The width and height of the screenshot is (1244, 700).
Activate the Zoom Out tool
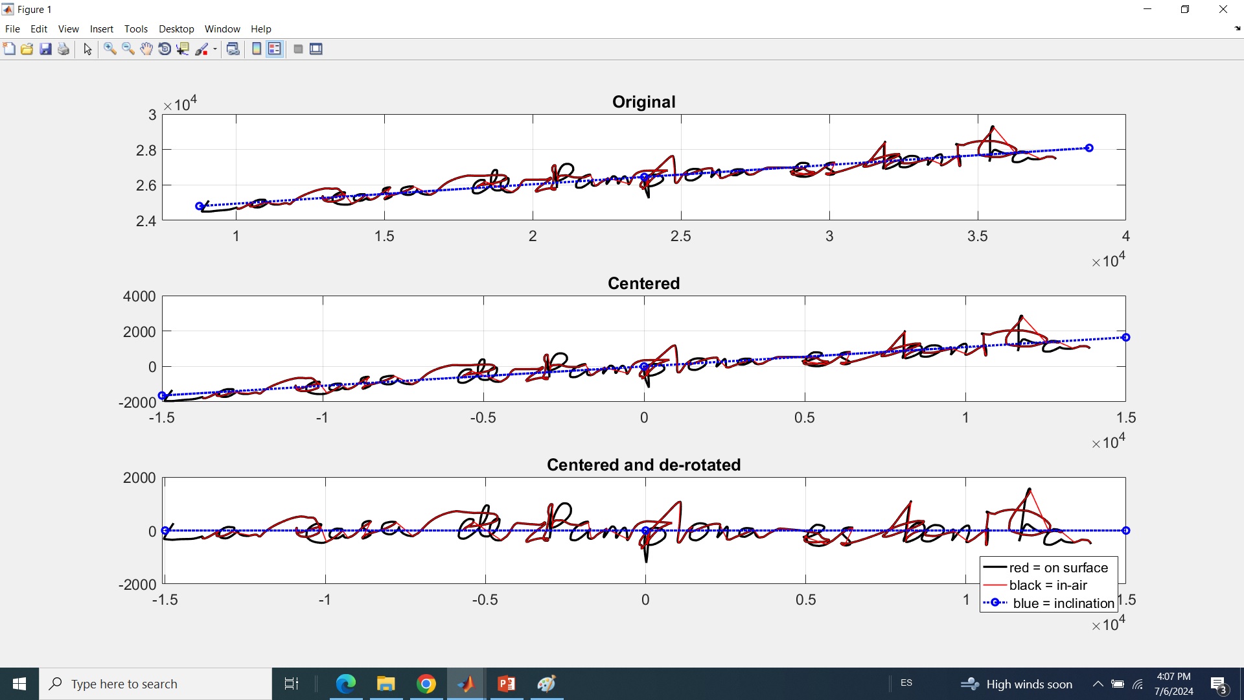(128, 49)
